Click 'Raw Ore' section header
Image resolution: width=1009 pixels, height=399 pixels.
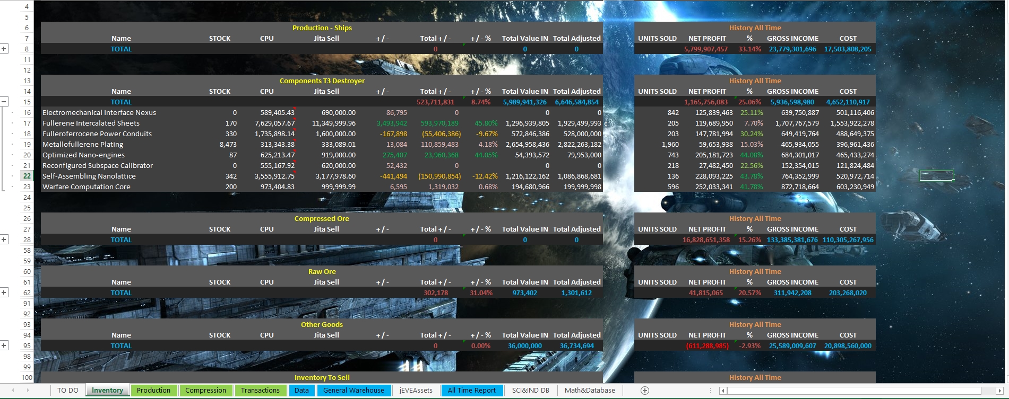point(322,271)
